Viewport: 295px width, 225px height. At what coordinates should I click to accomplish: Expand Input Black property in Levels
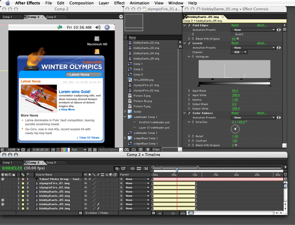[189, 91]
